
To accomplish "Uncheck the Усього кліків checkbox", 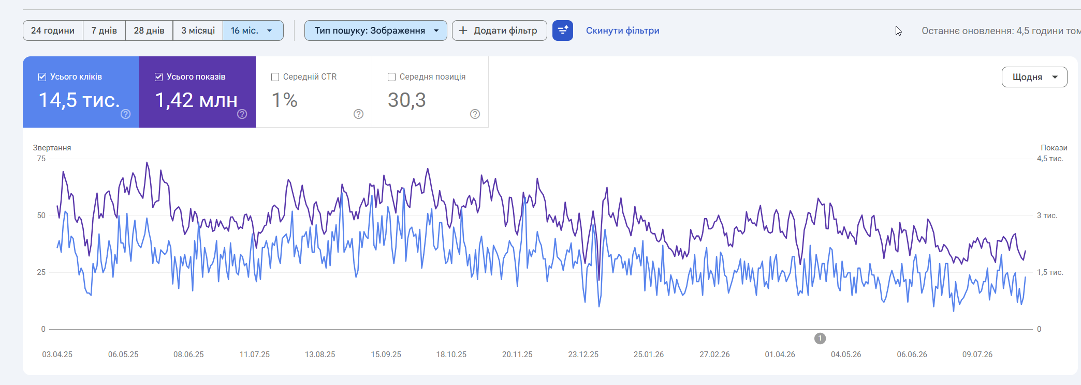I will 42,77.
